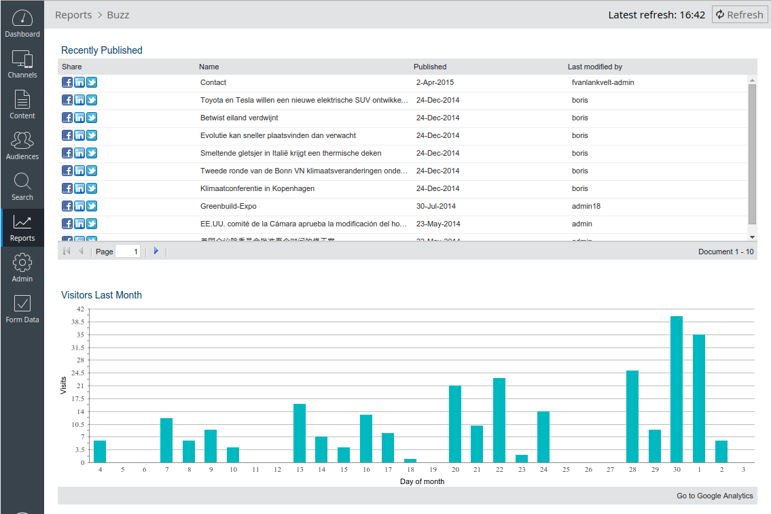Share the Contact document on Facebook
771x514 pixels.
(67, 82)
